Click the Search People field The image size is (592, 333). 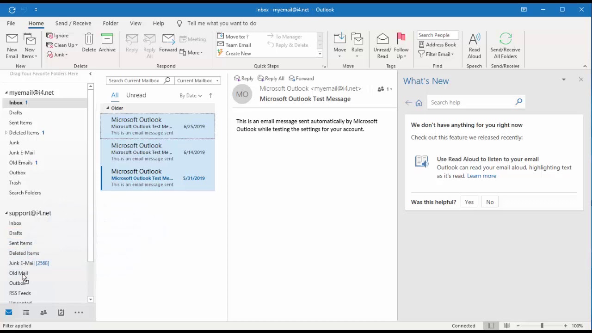[x=438, y=35]
